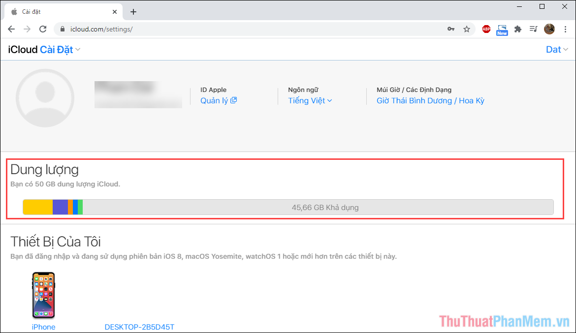576x333 pixels.
Task: Open Giờ Thái Bình Dương / Hoa Kỳ settings
Action: [430, 100]
